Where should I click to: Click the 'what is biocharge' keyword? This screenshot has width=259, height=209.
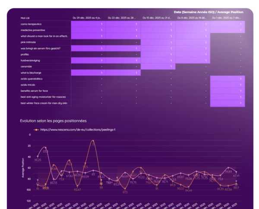click(31, 73)
